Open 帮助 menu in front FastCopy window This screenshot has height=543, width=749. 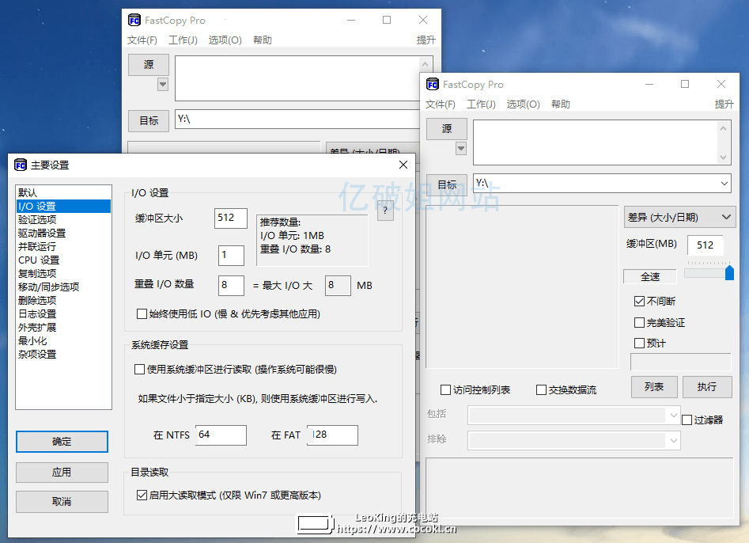click(561, 104)
